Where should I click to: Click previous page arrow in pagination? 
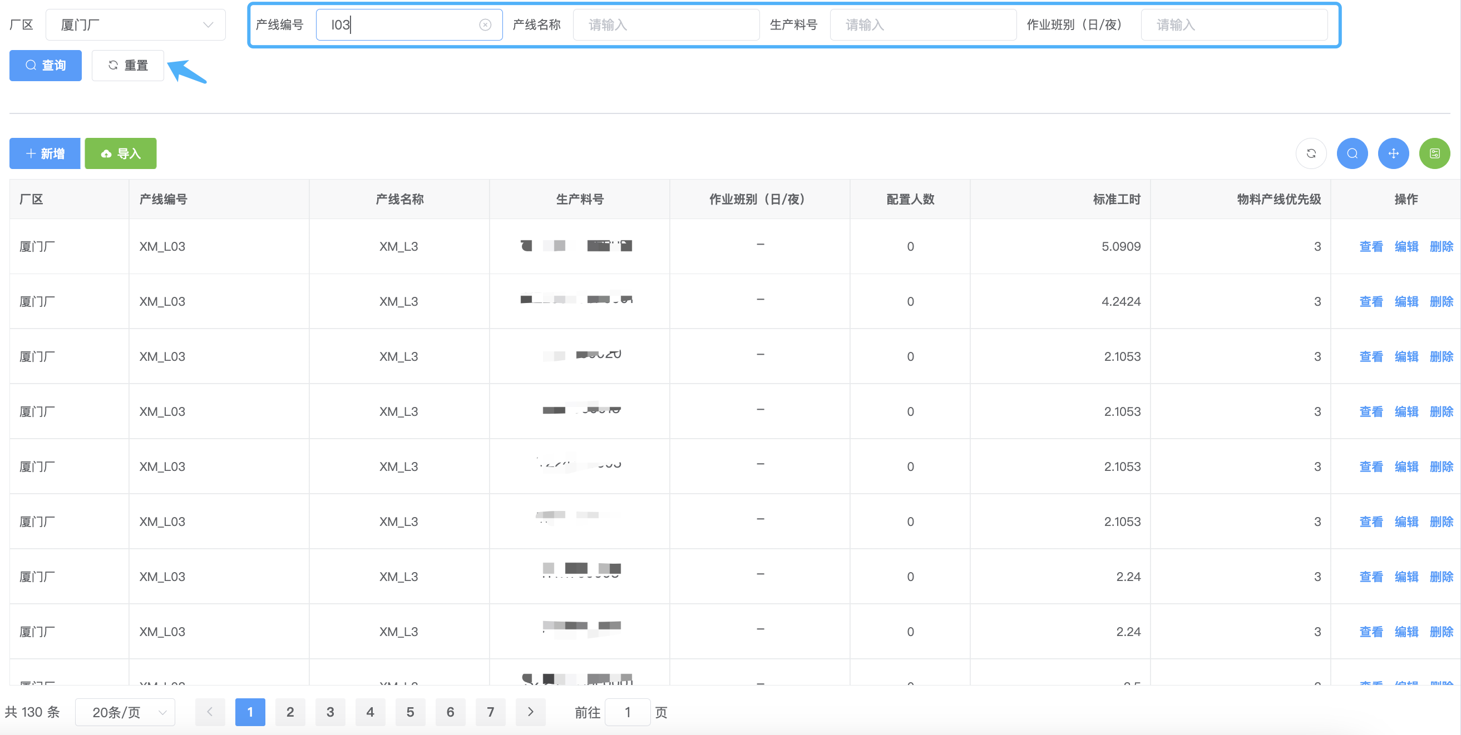(x=210, y=712)
